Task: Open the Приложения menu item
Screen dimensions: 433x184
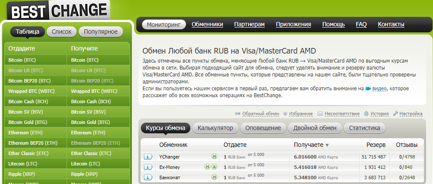Action: pyautogui.click(x=294, y=25)
